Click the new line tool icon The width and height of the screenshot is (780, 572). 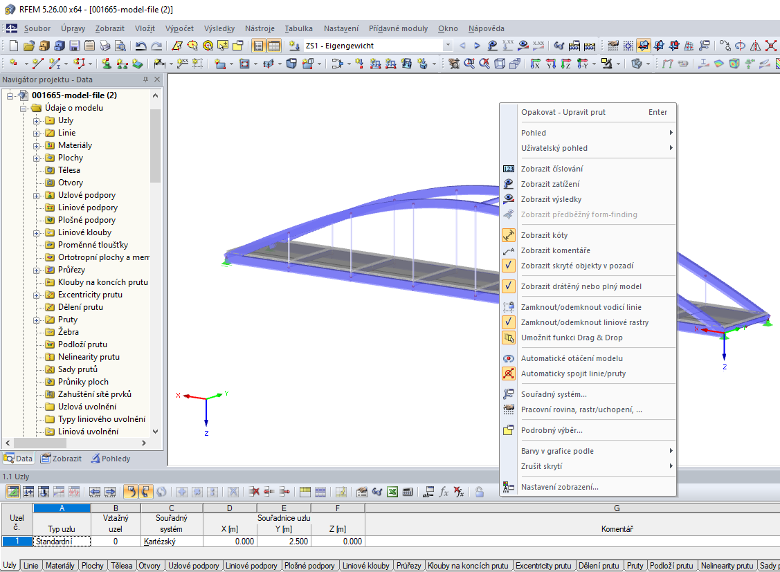(37, 64)
